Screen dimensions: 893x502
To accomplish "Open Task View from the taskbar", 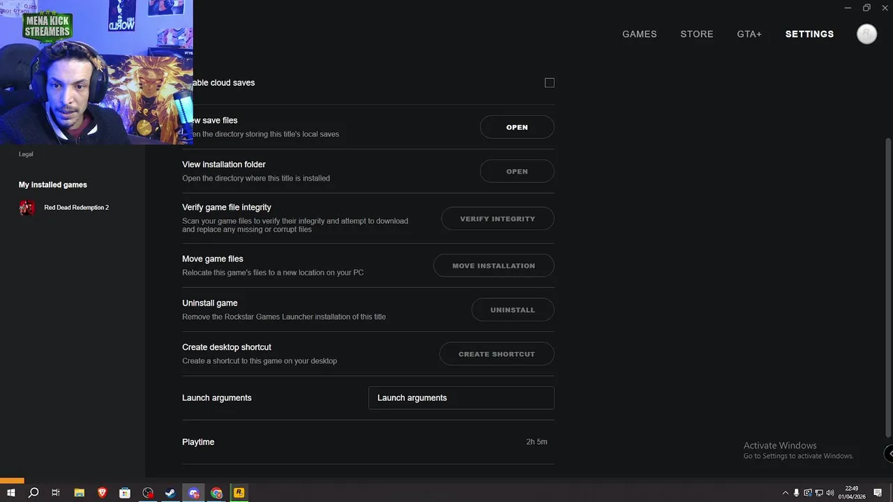I will (x=56, y=493).
